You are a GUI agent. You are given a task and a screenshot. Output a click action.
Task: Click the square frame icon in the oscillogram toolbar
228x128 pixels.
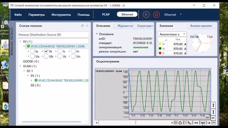coord(185,123)
